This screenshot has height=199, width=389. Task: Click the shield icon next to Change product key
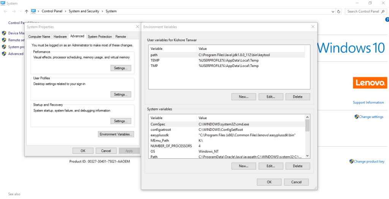[x=351, y=161]
